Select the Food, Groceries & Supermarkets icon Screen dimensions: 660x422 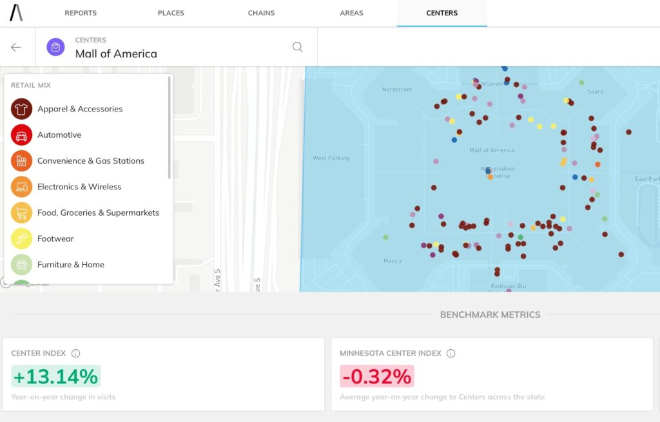click(x=21, y=213)
